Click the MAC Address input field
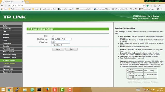This screenshot has width=165, height=92. 61,39
